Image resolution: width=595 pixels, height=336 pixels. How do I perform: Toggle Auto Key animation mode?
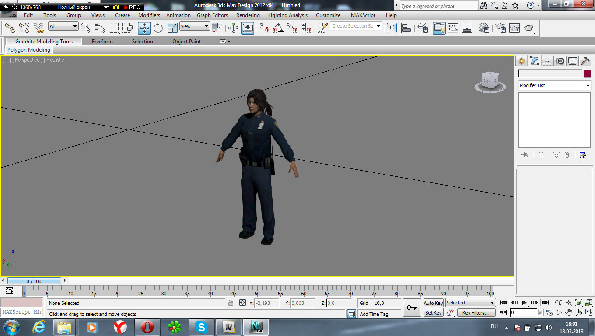coord(433,303)
